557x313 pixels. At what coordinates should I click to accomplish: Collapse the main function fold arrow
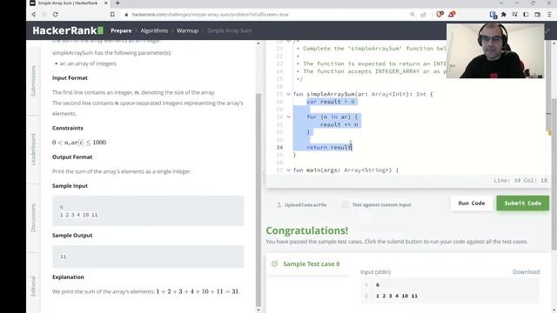point(288,170)
